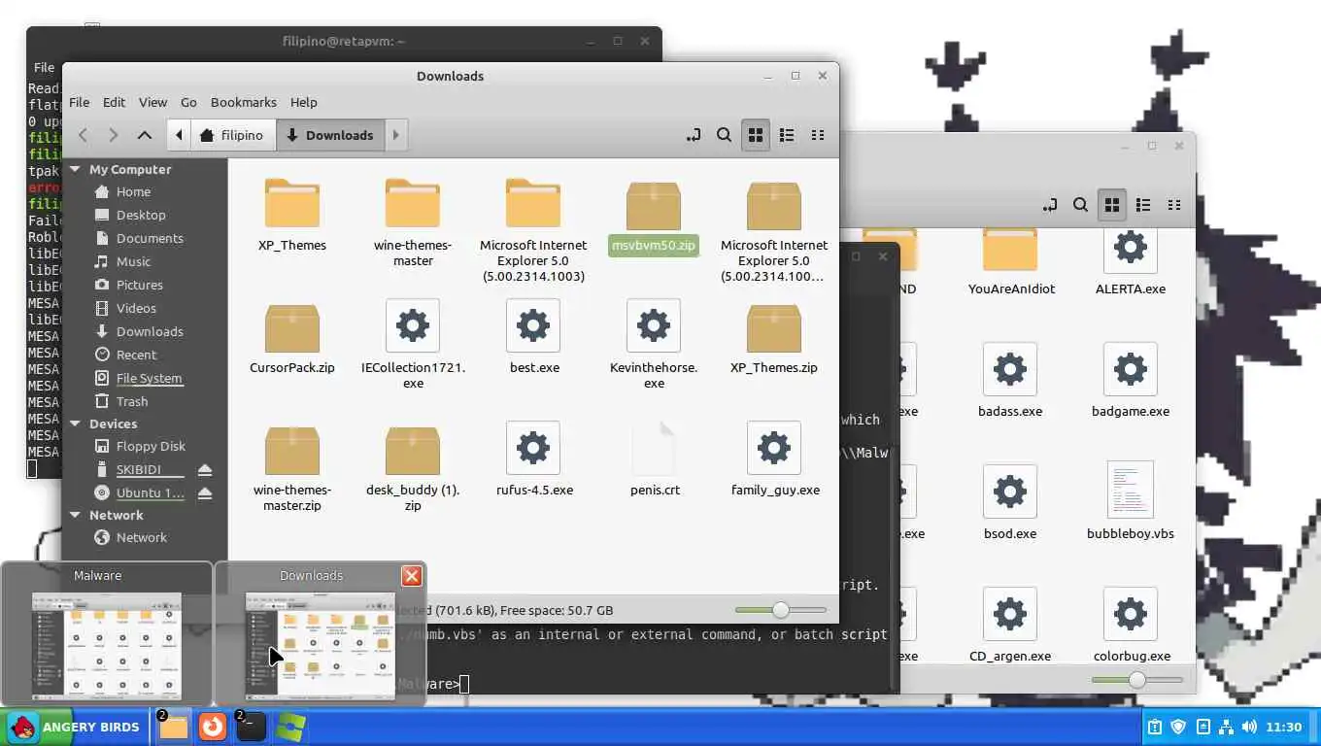Switch Malware window to compact view

(x=1174, y=205)
